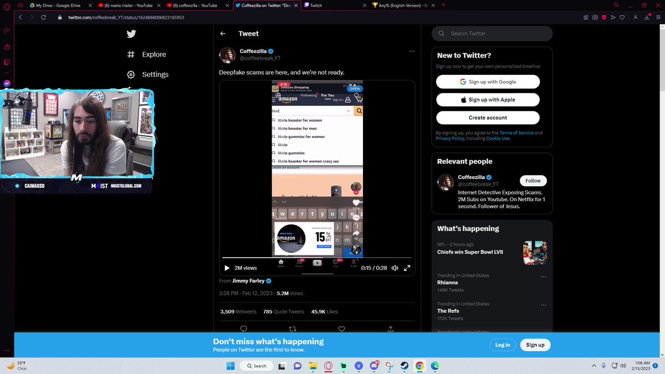Image resolution: width=665 pixels, height=374 pixels.
Task: Open the tweet's three-dot more menu
Action: pos(412,52)
